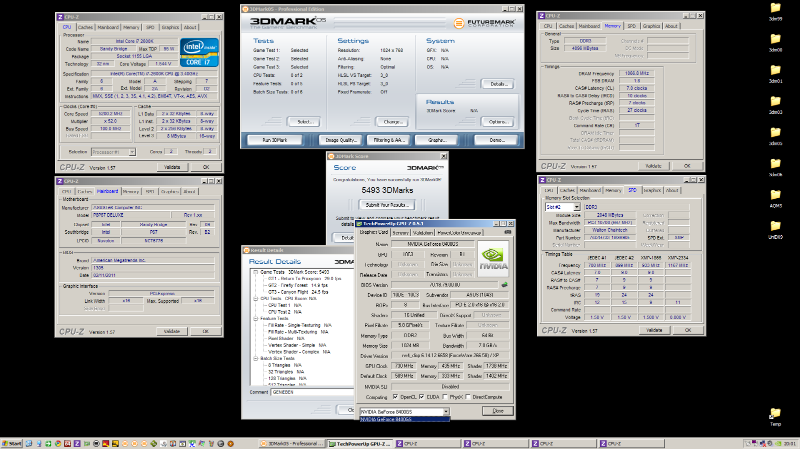This screenshot has height=449, width=800.
Task: Click the Change... settings button
Action: 393,122
